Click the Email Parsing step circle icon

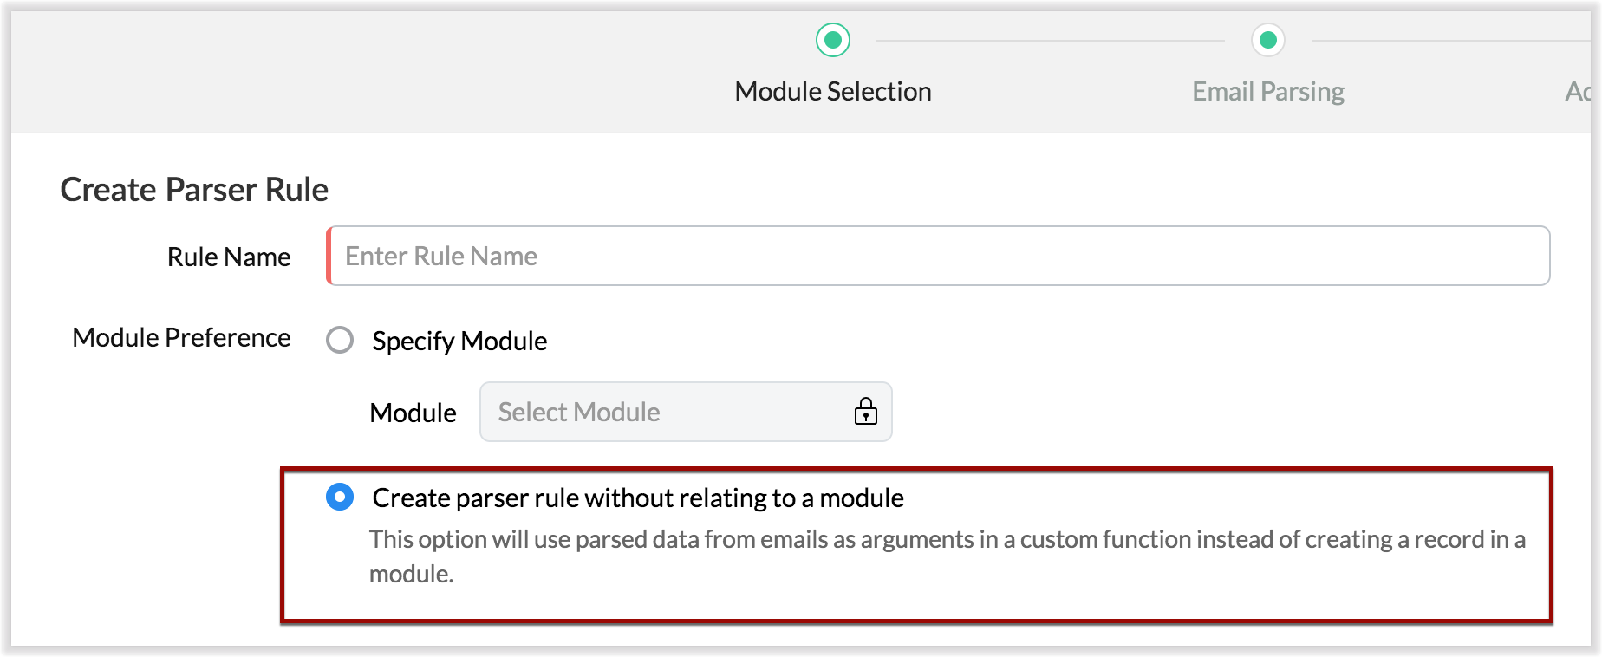coord(1267,40)
